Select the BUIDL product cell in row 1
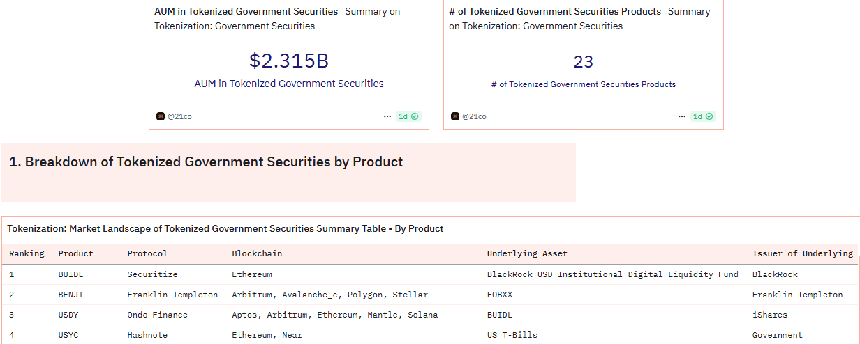Screen dimensions: 860x344 point(71,274)
